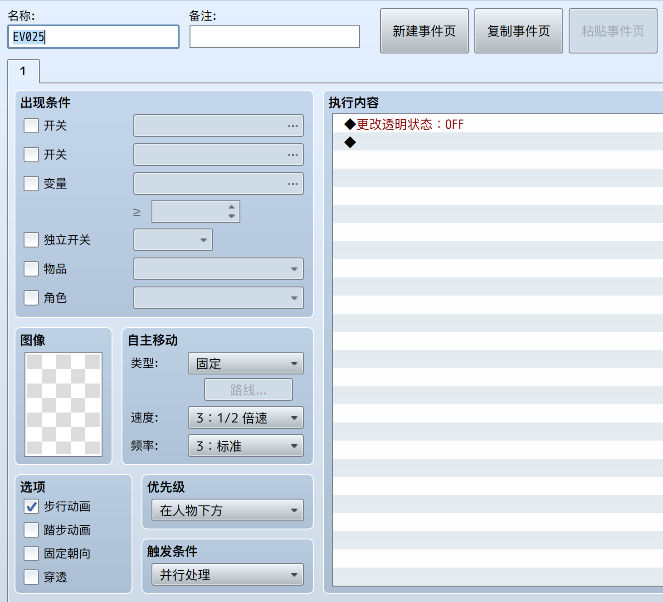The image size is (663, 602).
Task: Click the first 开关 selector field
Action: (219, 126)
